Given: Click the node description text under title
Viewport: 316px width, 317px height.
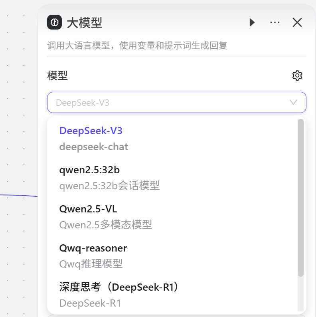Looking at the screenshot, I should 137,46.
